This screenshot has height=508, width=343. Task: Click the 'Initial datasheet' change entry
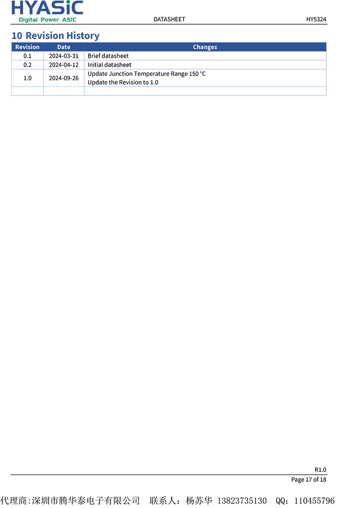click(110, 65)
